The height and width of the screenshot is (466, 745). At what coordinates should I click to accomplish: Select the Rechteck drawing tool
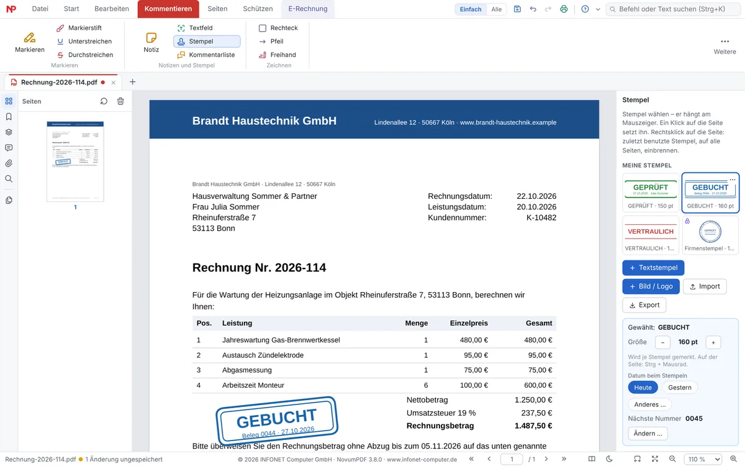pyautogui.click(x=278, y=28)
